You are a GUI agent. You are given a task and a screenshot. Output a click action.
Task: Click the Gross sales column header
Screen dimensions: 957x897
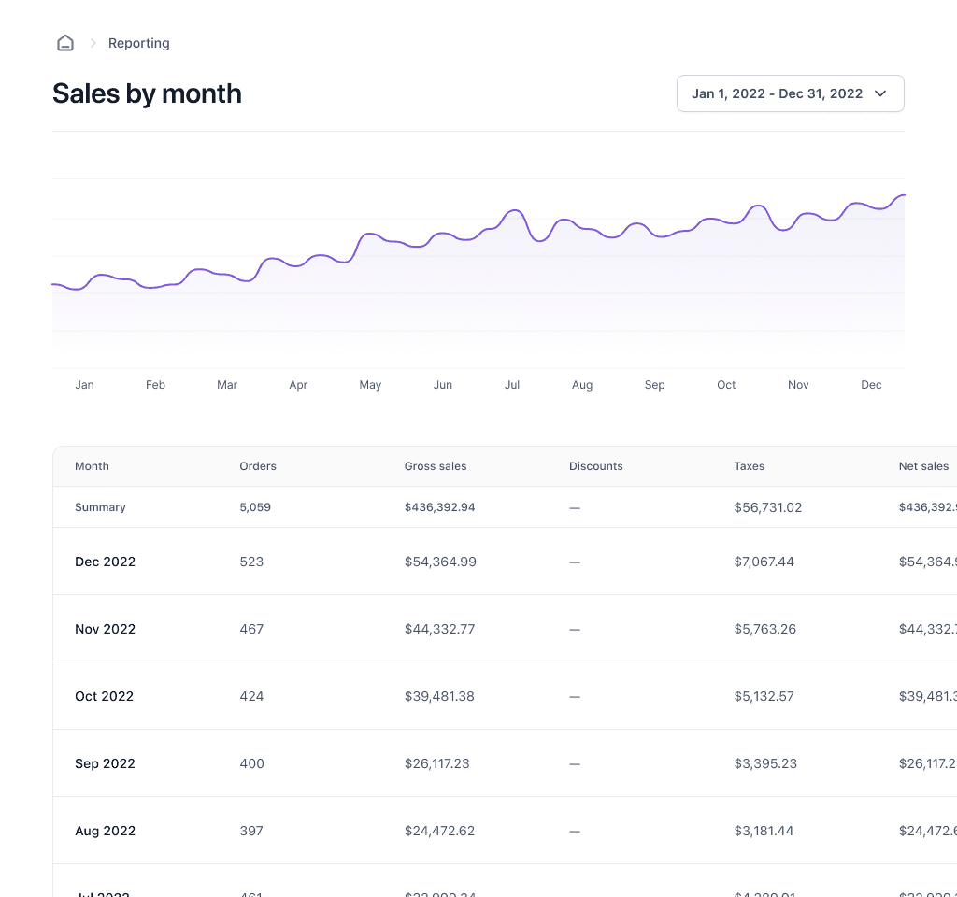tap(436, 466)
